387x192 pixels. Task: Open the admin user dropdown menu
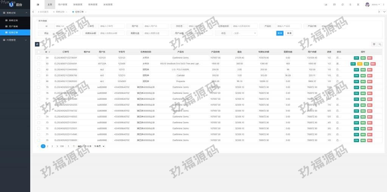374,5
